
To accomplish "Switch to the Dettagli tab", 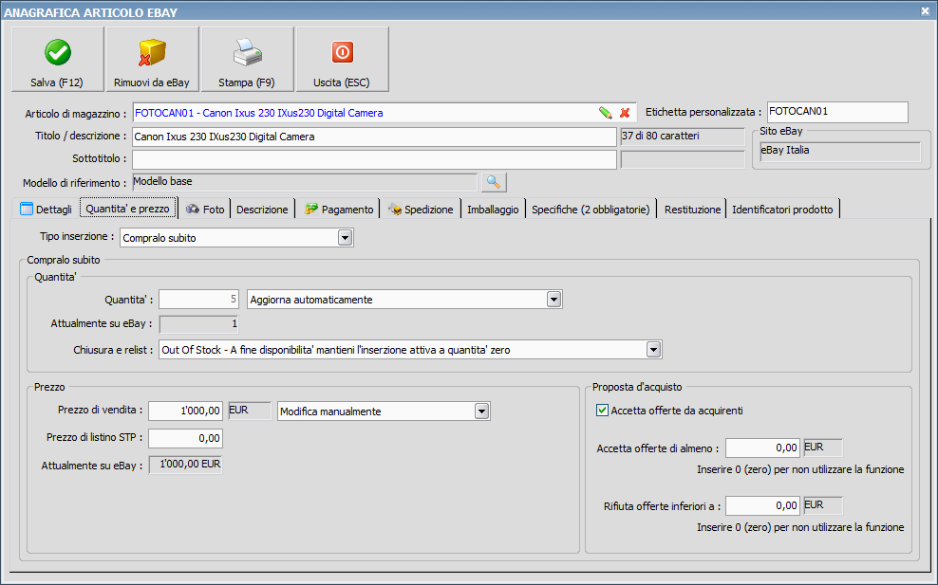I will [47, 210].
